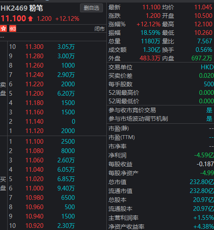Select buy level 3 price 11.060
This screenshot has height=230, width=214.
click(x=34, y=160)
